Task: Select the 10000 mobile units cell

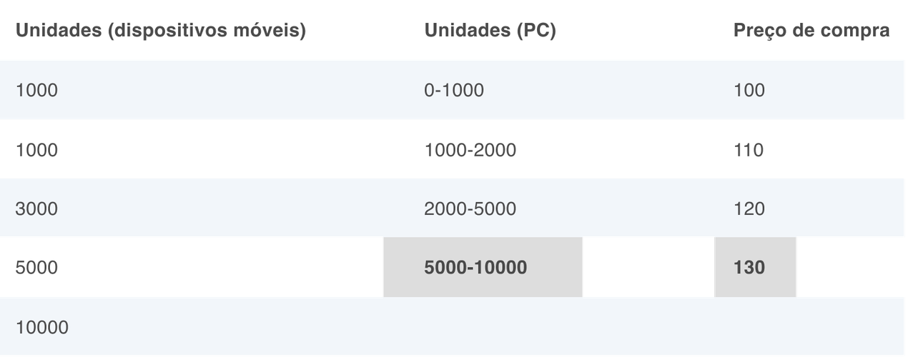Action: point(41,328)
